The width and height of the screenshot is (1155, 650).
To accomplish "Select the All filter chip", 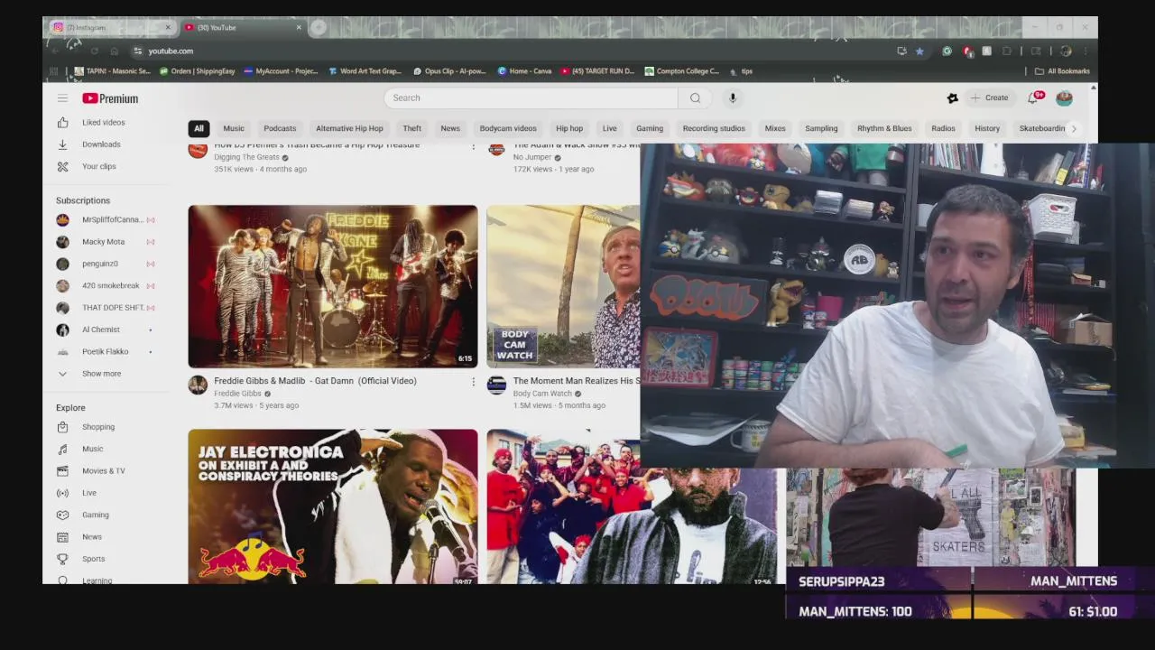I will click(x=199, y=128).
